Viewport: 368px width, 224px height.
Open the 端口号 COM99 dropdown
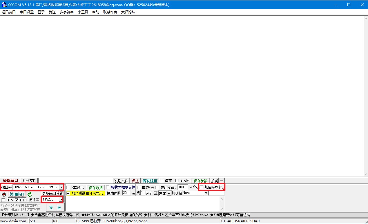pyautogui.click(x=61, y=187)
